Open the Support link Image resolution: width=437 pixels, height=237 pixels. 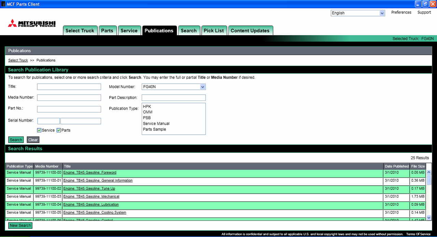424,12
